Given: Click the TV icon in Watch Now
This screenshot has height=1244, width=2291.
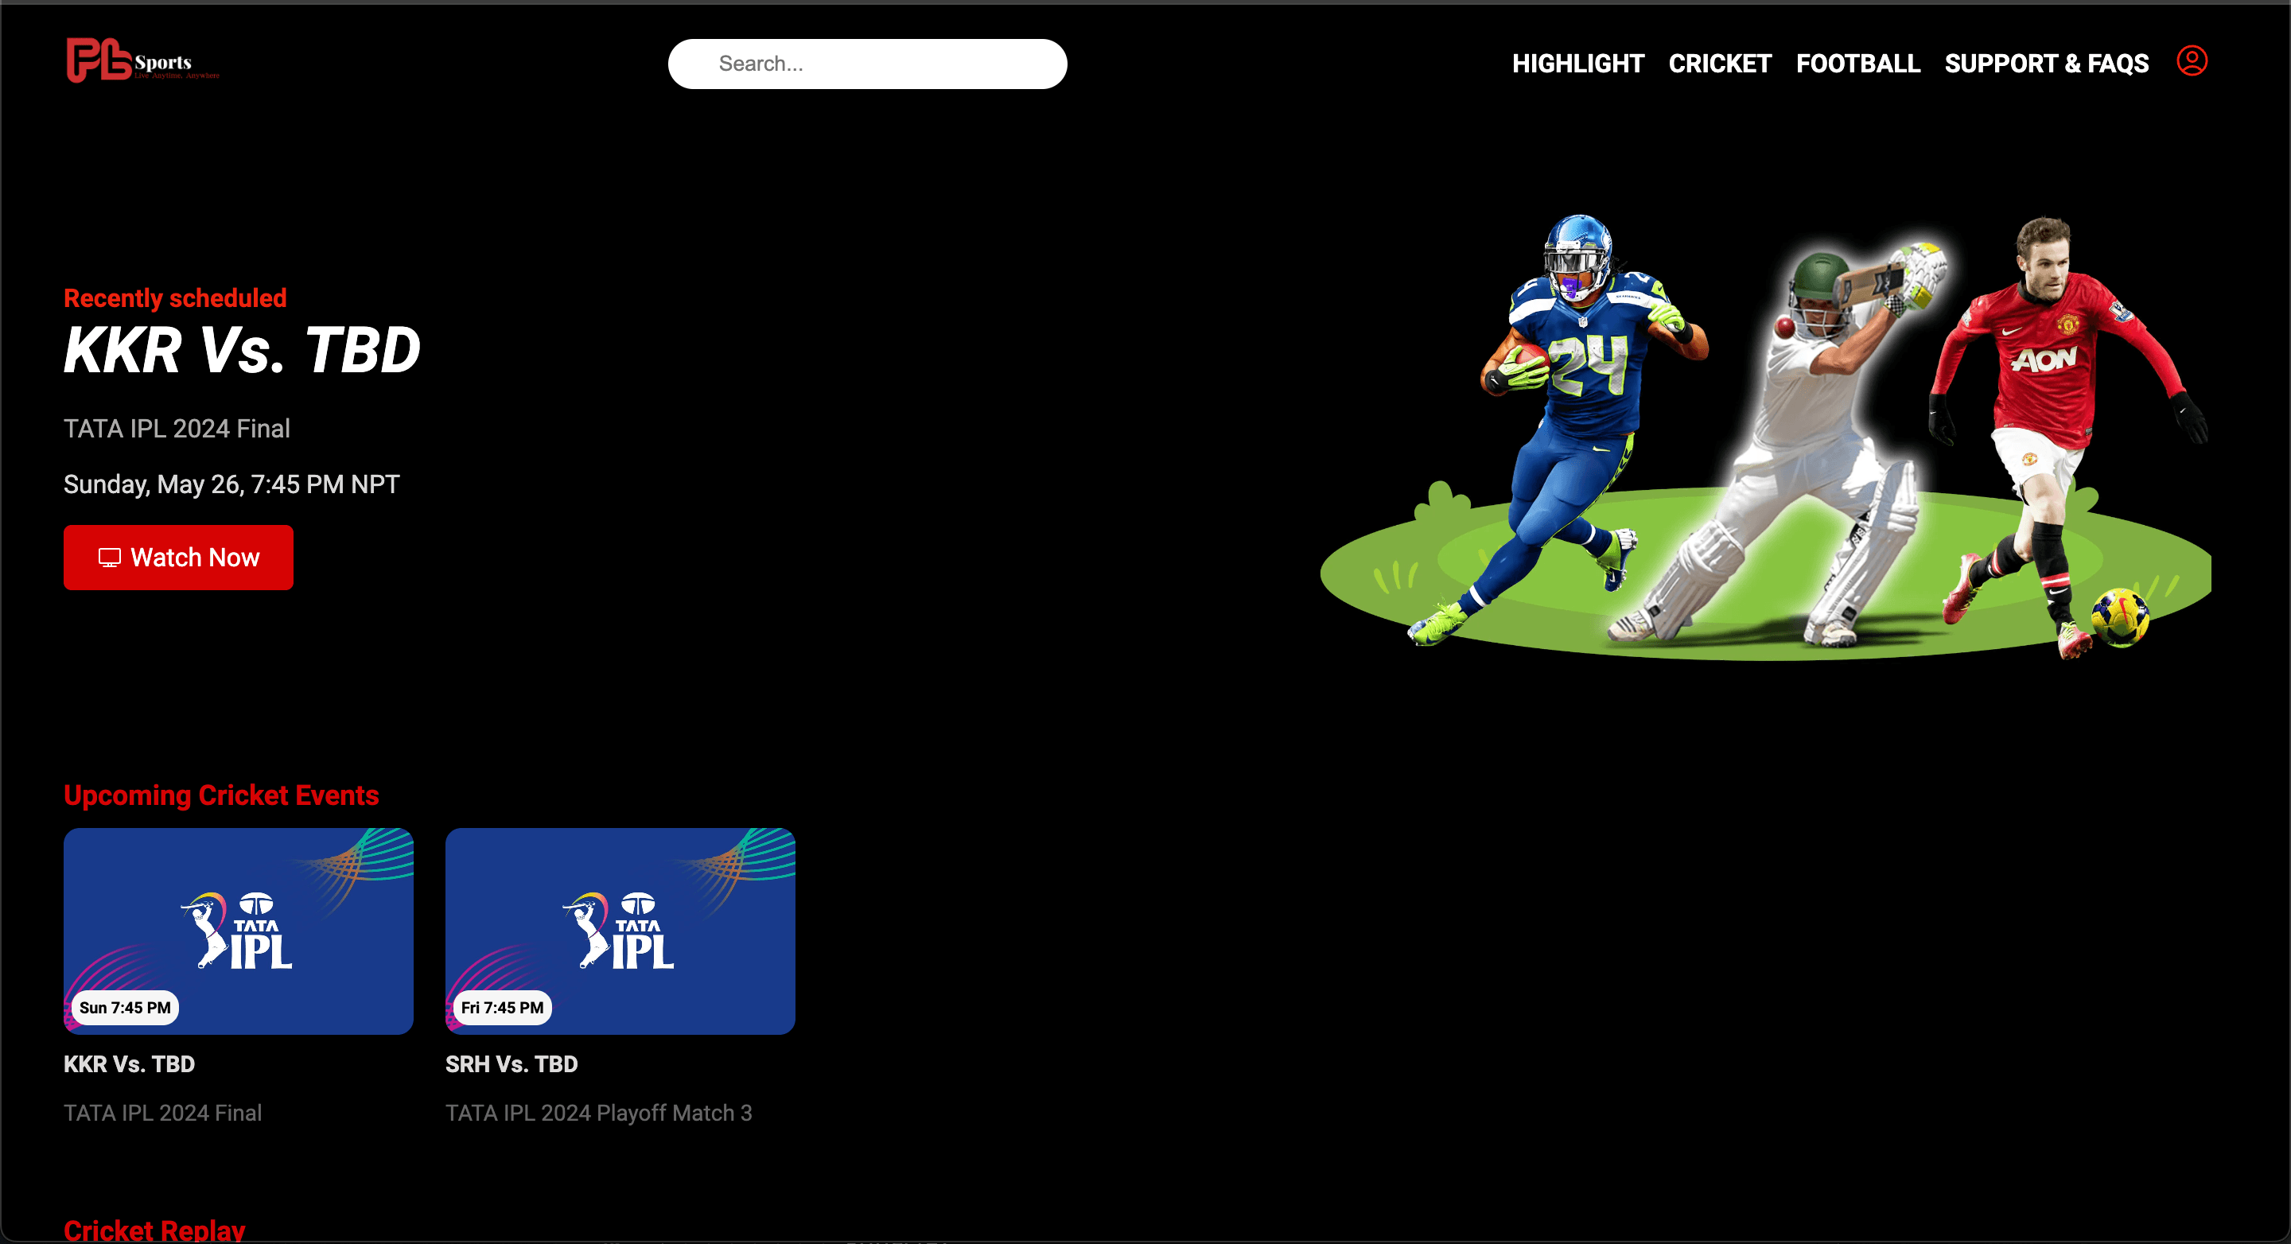Looking at the screenshot, I should tap(110, 558).
